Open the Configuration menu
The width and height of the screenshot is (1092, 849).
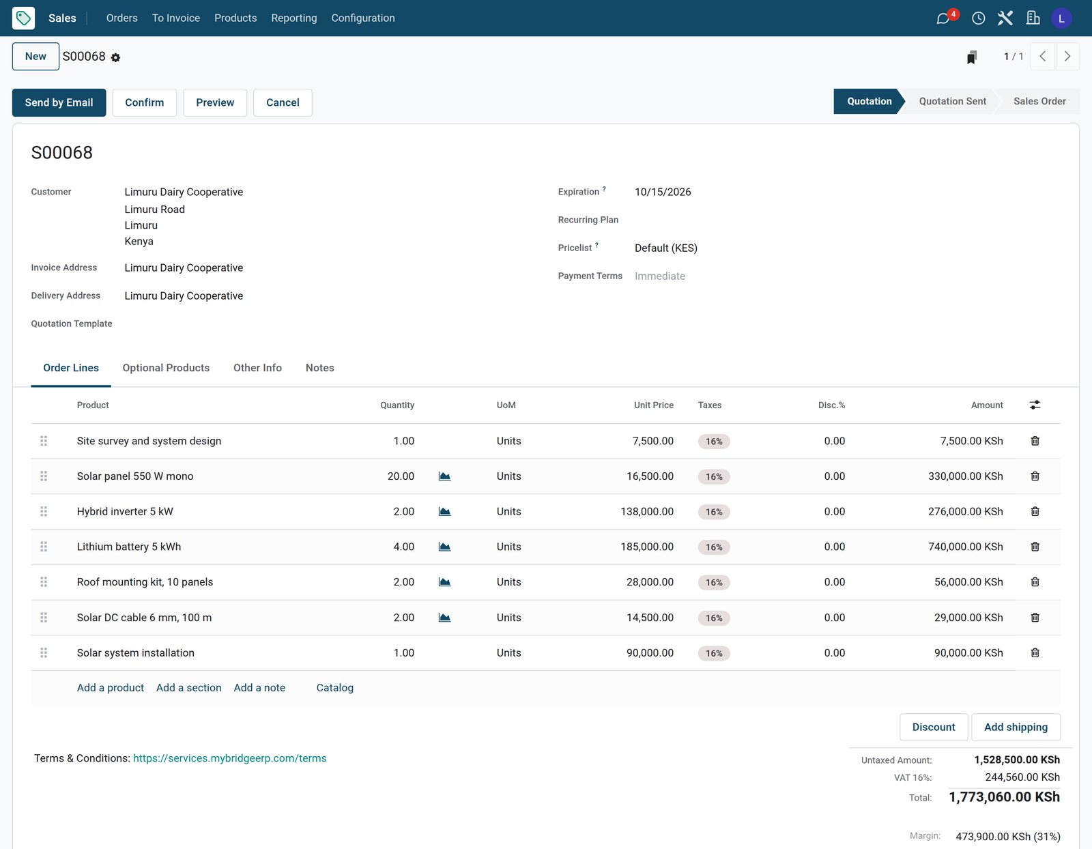362,18
